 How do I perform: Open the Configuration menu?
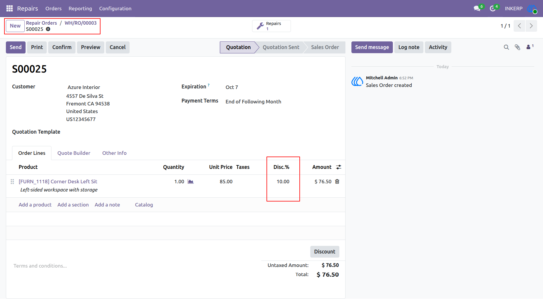[115, 9]
